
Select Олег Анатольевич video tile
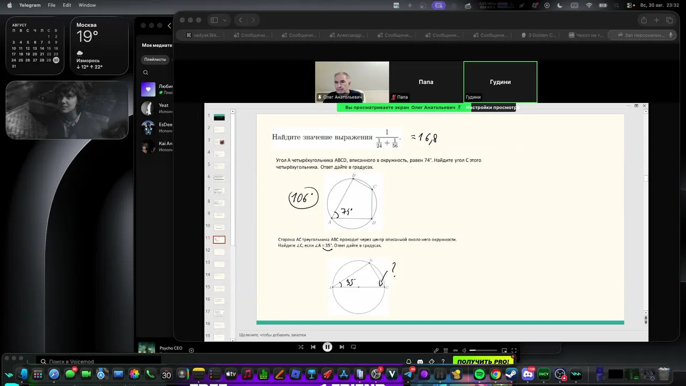tap(352, 82)
